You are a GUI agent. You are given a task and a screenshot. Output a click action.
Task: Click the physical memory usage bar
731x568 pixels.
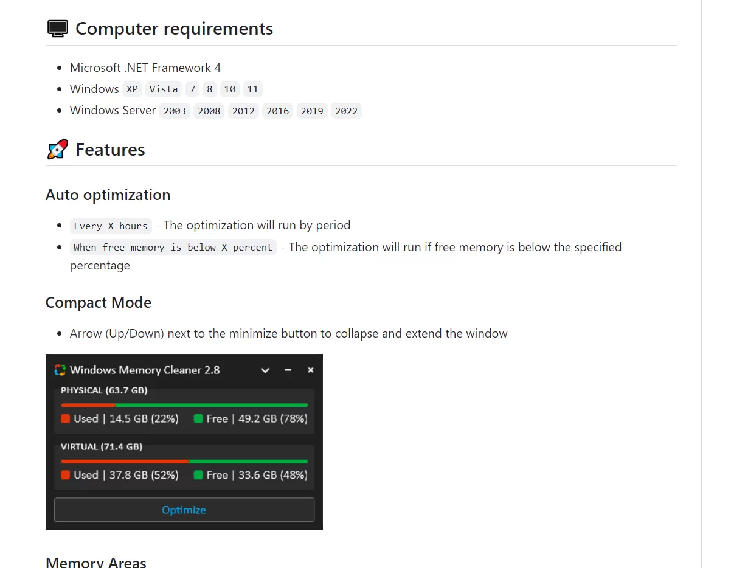(184, 404)
